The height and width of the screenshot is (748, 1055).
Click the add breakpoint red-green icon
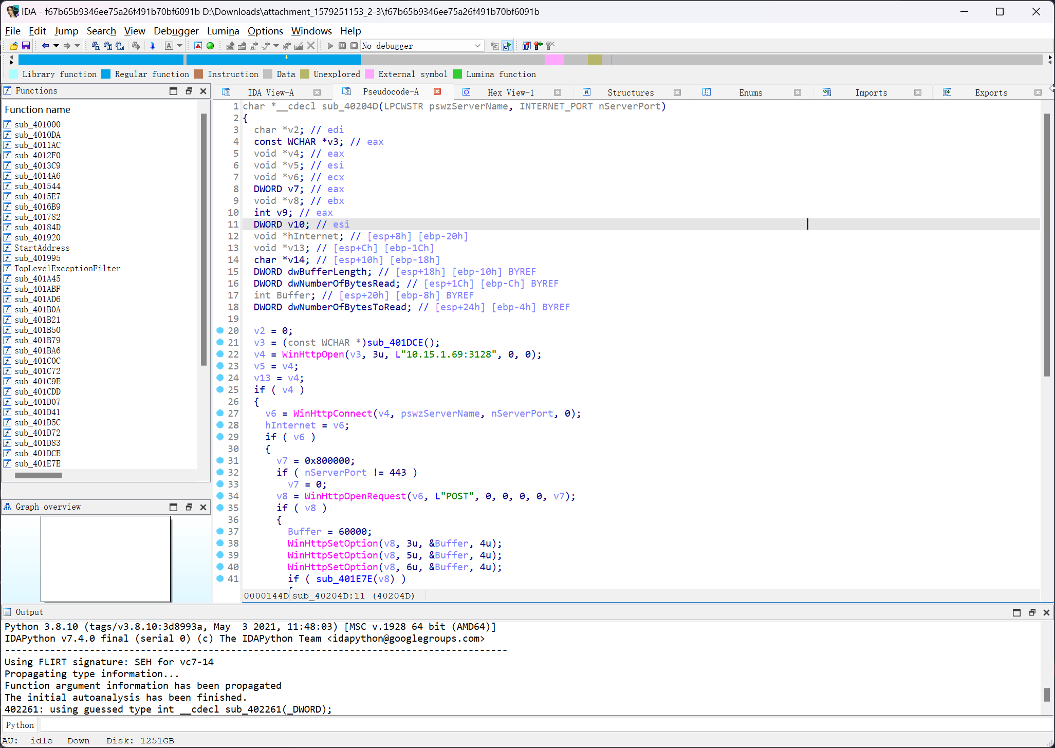(x=538, y=46)
